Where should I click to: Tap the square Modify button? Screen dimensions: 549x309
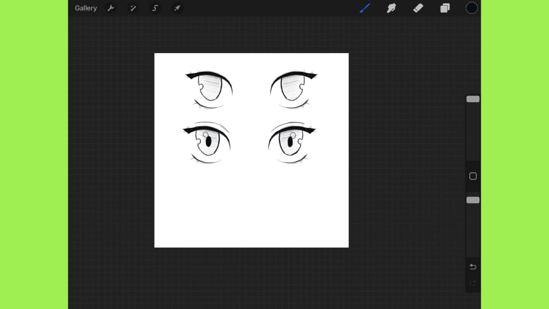point(473,176)
